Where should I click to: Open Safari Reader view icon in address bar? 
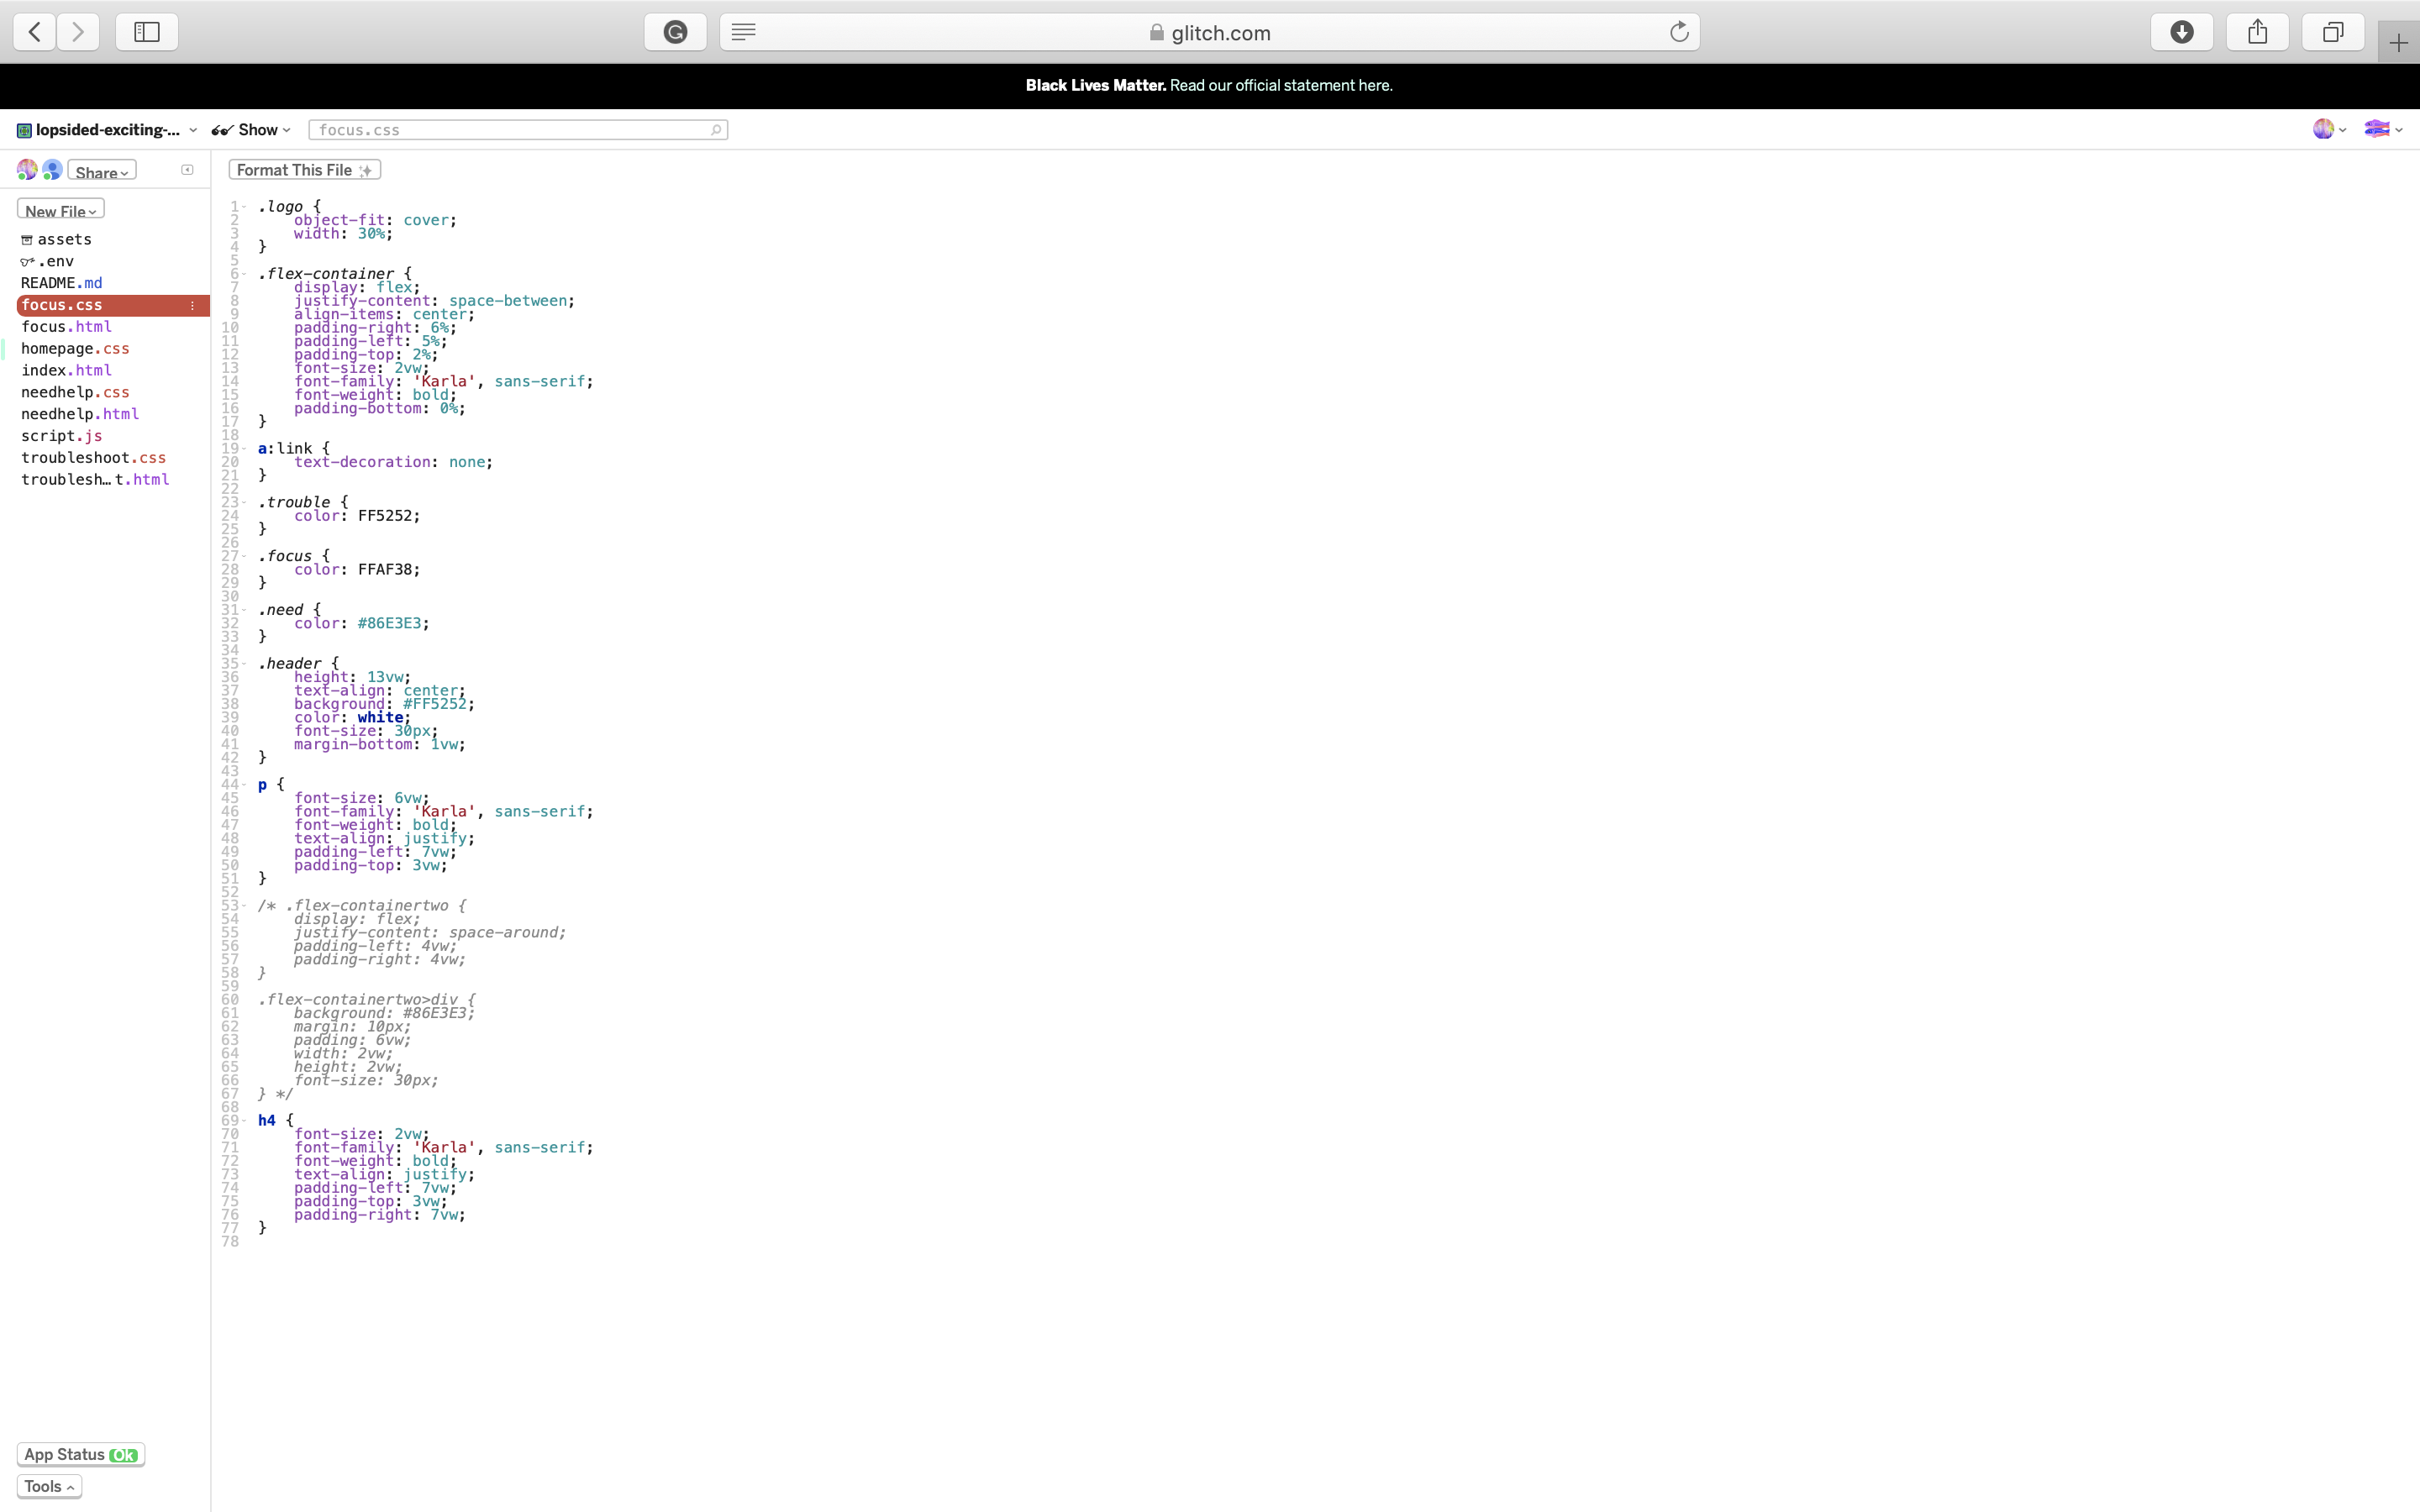[x=743, y=32]
